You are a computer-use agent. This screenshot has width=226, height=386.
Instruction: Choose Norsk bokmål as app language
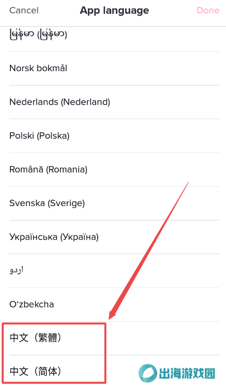[x=114, y=68]
